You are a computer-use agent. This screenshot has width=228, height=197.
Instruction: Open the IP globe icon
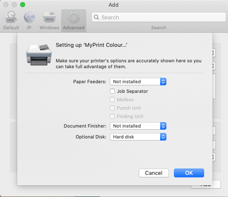[x=29, y=17]
